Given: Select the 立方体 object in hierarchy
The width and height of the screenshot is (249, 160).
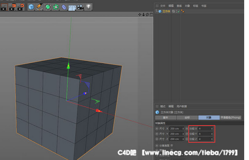Looking at the screenshot, I should point(166,11).
